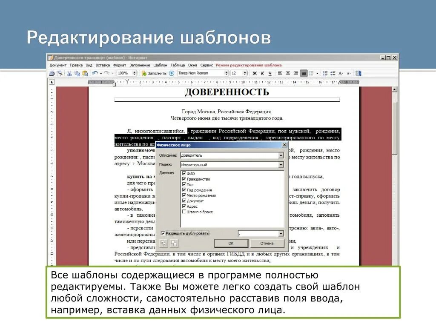Click the left indent marker on ruler
Viewport: 436px width, 327px height.
tap(114, 84)
